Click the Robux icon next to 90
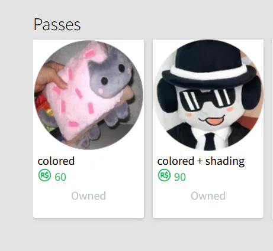Image resolution: width=273 pixels, height=251 pixels. tap(164, 175)
